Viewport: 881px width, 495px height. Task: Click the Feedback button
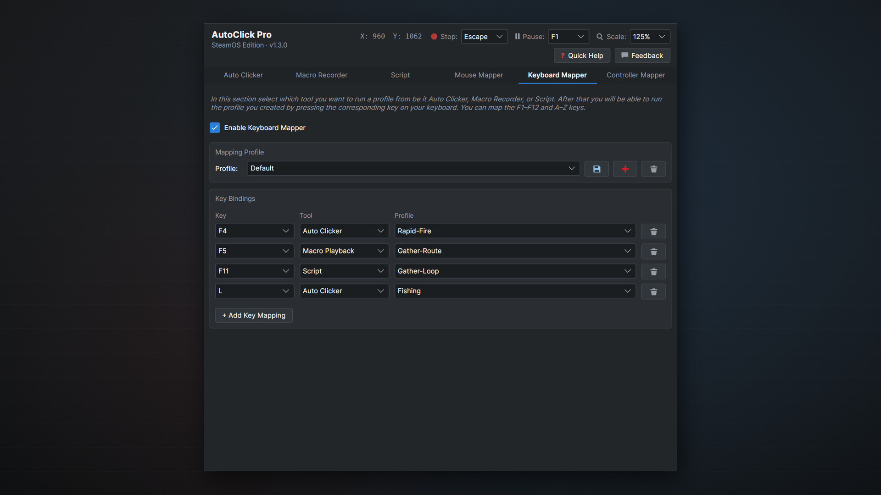[642, 55]
